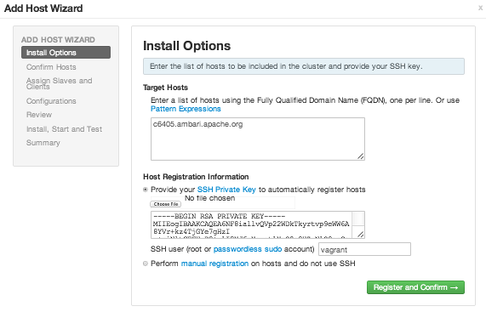
Task: Close the Add Host Wizard dialog
Action: pyautogui.click(x=480, y=9)
